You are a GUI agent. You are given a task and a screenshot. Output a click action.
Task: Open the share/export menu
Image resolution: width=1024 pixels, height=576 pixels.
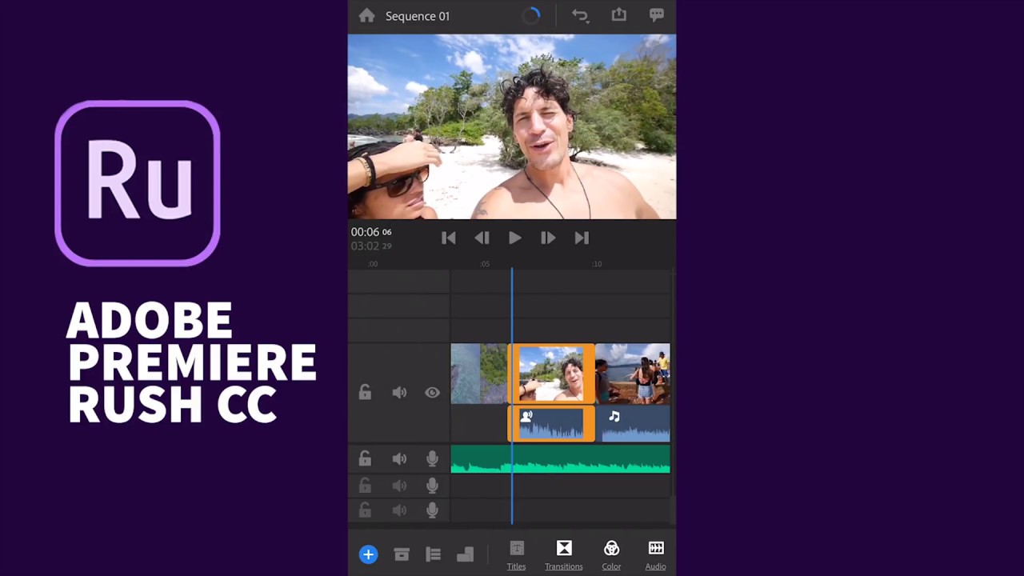click(x=618, y=14)
